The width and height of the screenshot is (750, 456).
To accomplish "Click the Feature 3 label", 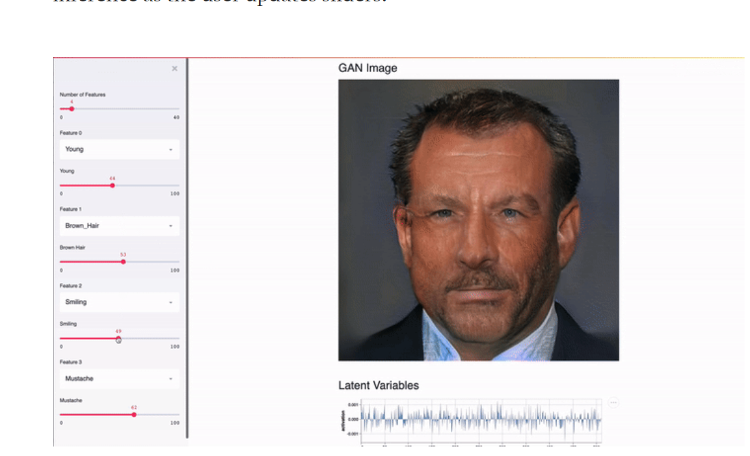I will 71,362.
